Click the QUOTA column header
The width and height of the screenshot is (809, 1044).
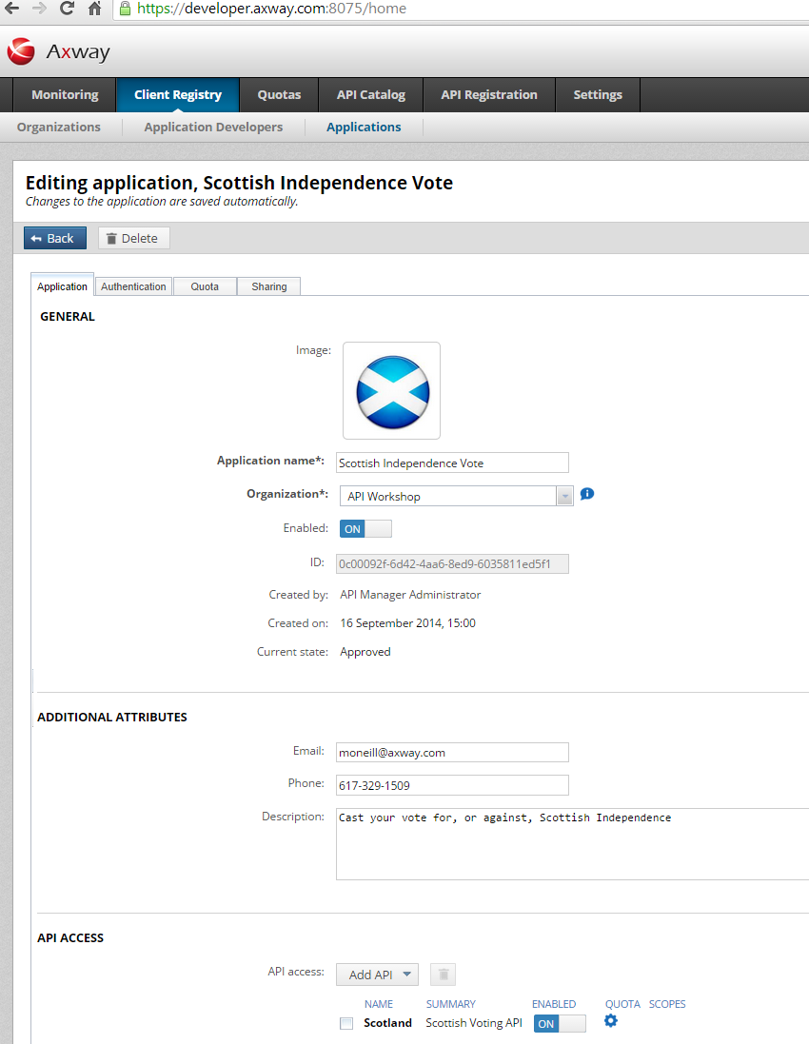tap(622, 1004)
